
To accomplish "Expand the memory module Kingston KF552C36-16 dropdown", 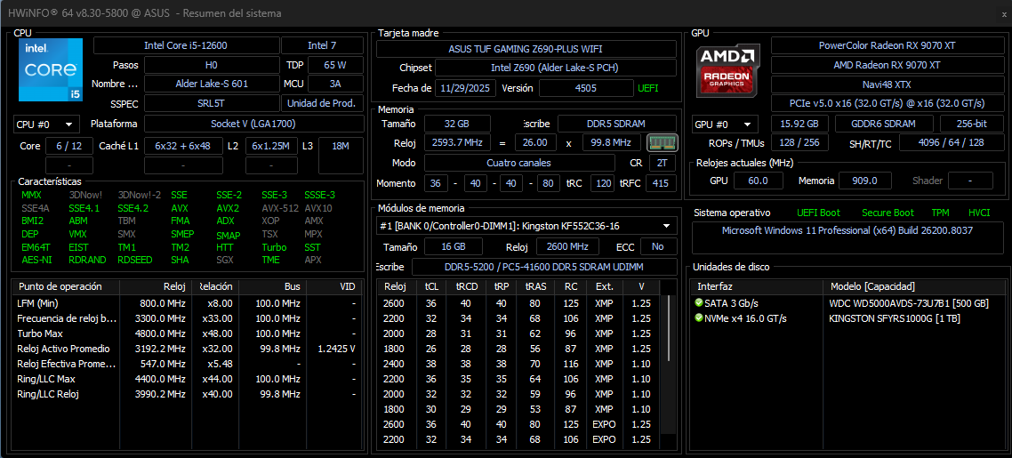I will click(x=526, y=226).
